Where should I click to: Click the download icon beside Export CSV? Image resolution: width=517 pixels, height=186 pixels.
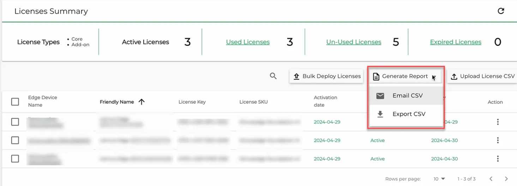click(380, 114)
